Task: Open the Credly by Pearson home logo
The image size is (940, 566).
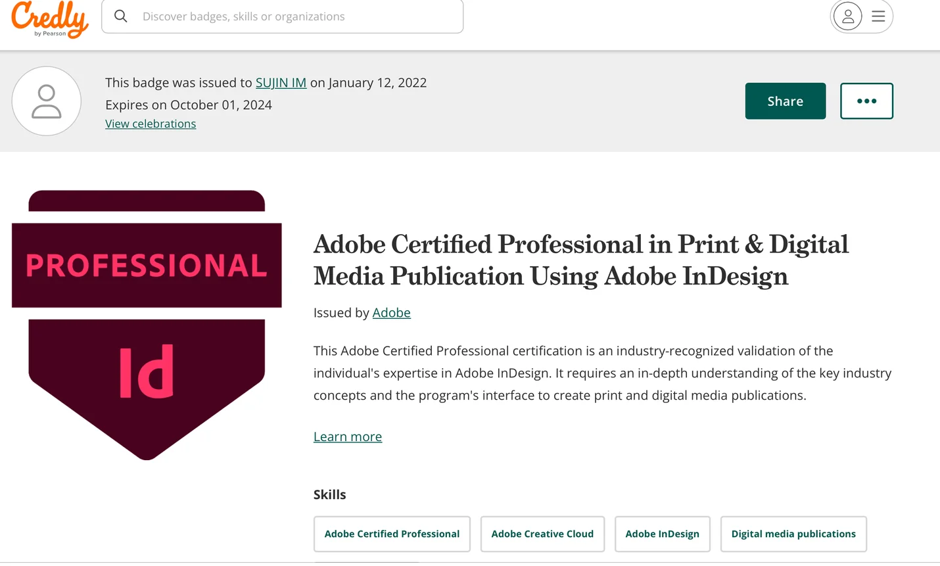Action: (x=50, y=19)
